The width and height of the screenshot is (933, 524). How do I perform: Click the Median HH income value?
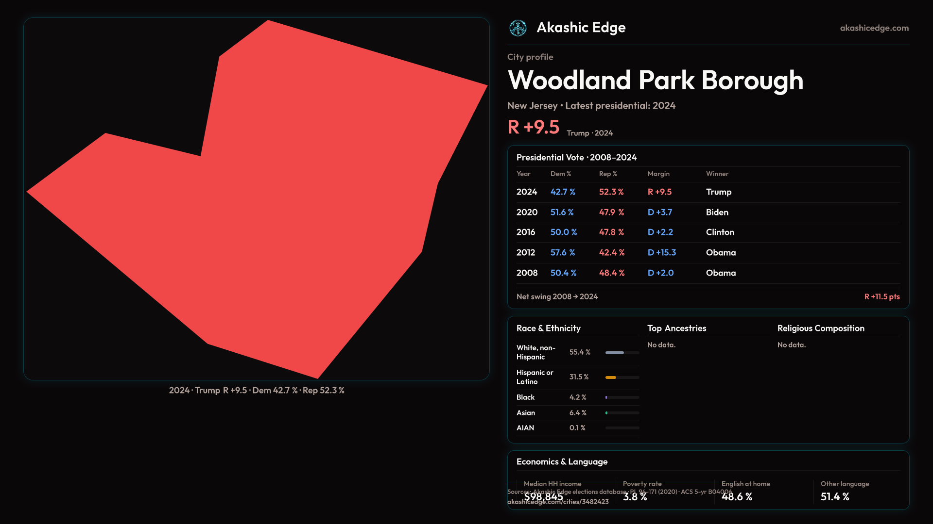543,497
